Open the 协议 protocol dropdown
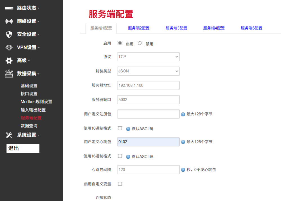Viewport: 281px width, 201px height. (x=148, y=57)
